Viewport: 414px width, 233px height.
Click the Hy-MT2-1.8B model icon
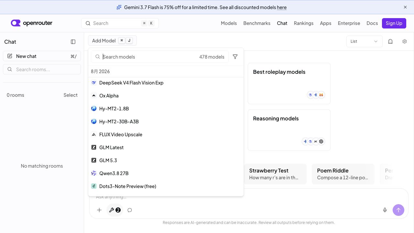pyautogui.click(x=94, y=108)
